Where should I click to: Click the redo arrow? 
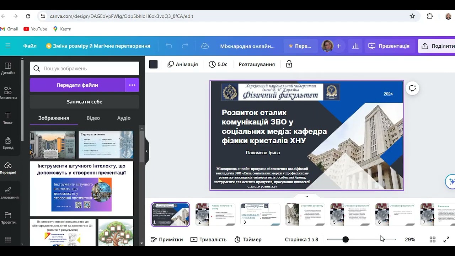click(185, 46)
